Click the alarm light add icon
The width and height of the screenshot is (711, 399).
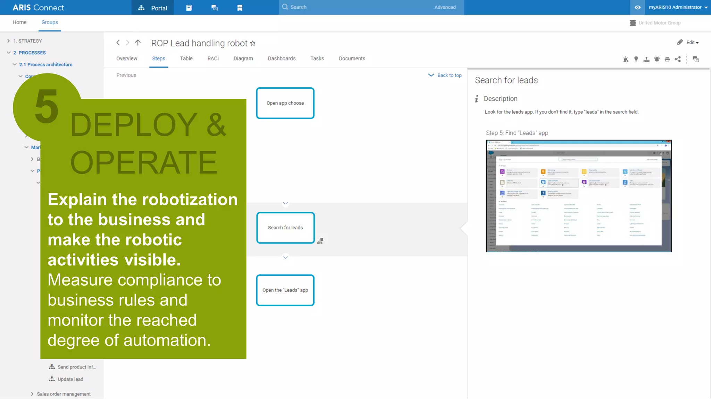626,59
